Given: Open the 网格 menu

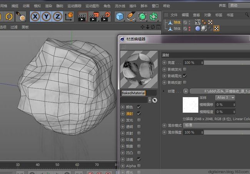Looking at the screenshot, I should (3, 6).
